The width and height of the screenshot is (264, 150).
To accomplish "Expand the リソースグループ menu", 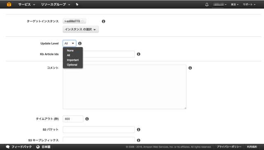I will click(x=56, y=5).
